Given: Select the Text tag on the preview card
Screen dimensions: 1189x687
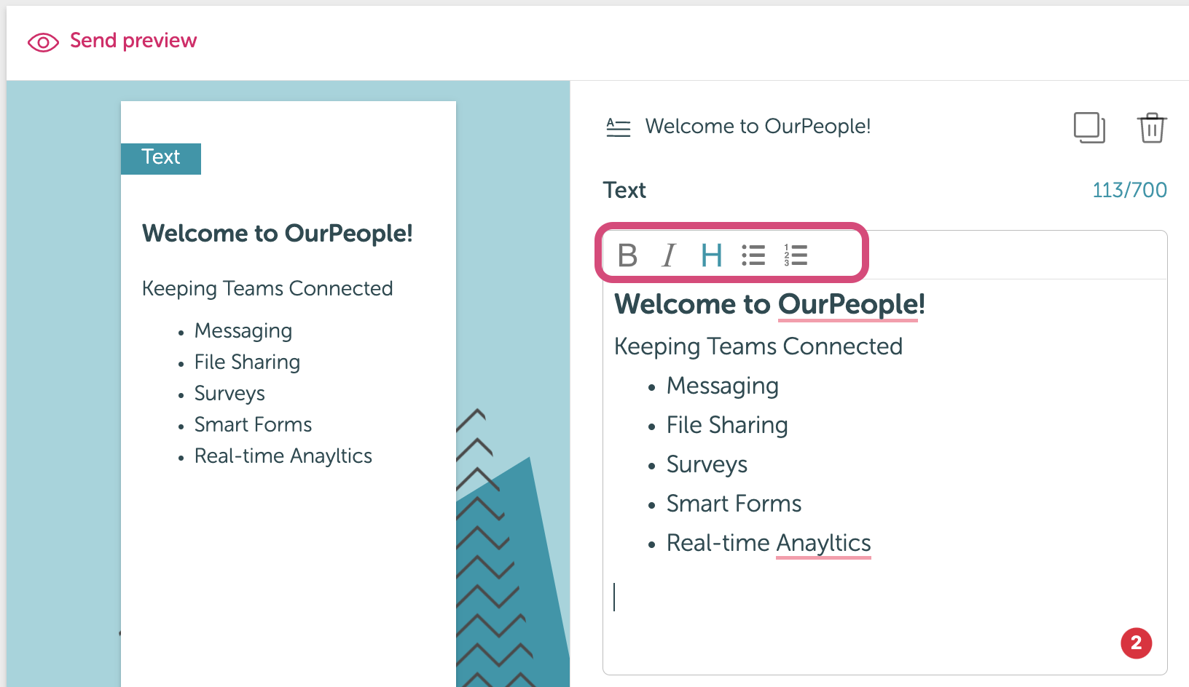Looking at the screenshot, I should [x=161, y=158].
